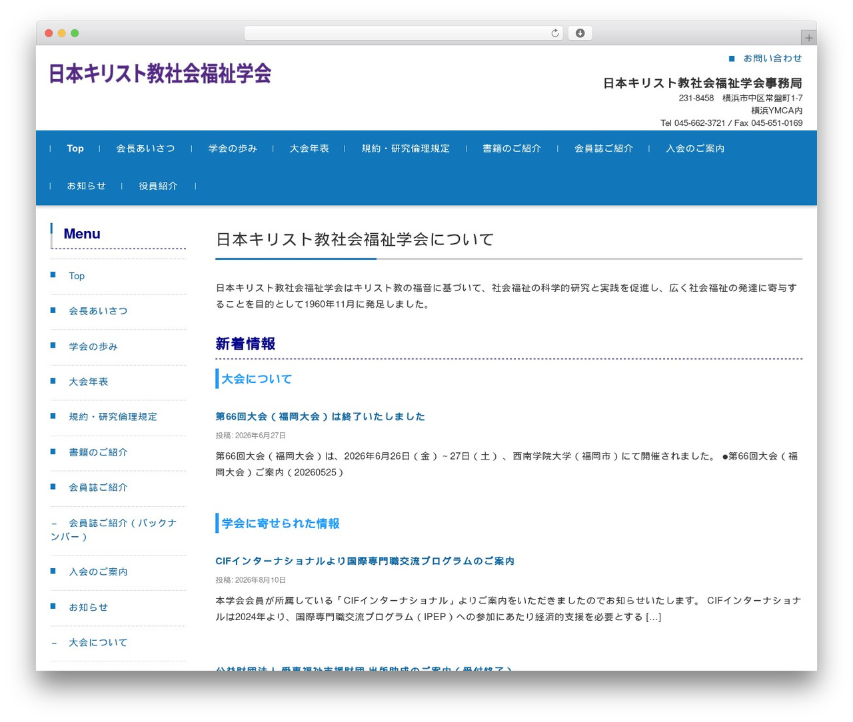
Task: Click 大会について in the sidebar menu
Action: 98,643
